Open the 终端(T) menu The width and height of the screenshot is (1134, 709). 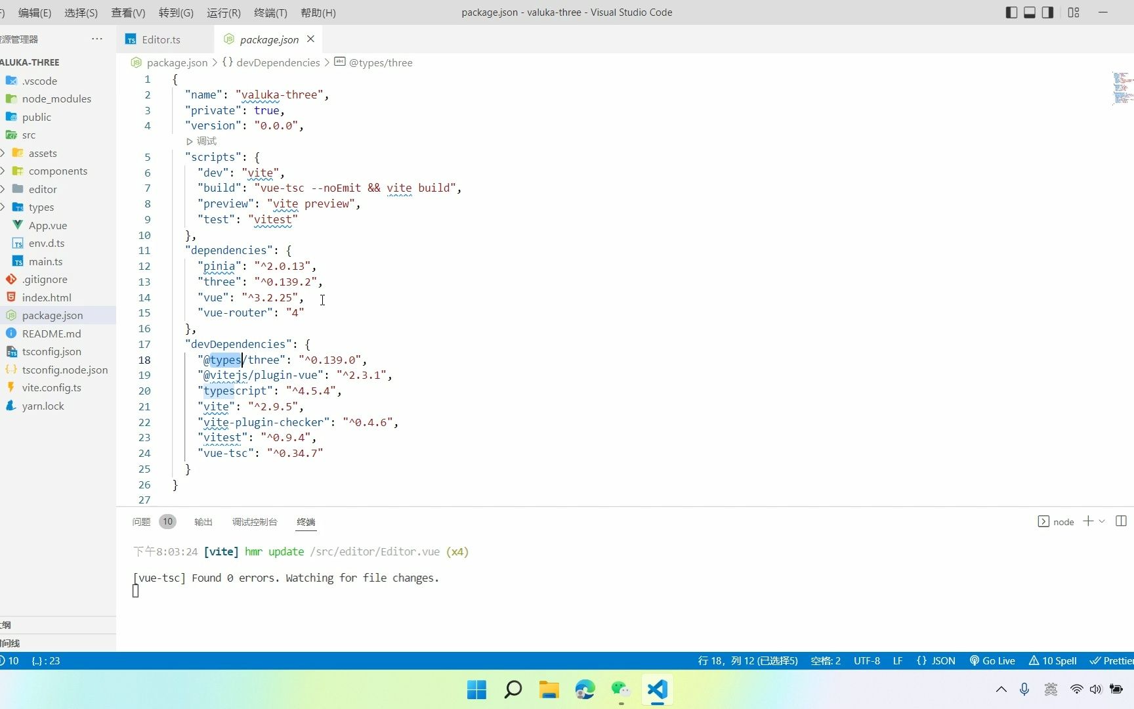[270, 12]
